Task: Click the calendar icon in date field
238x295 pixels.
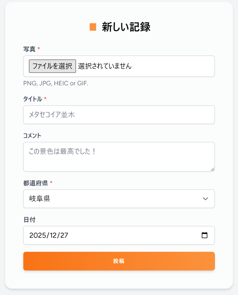Action: click(204, 235)
